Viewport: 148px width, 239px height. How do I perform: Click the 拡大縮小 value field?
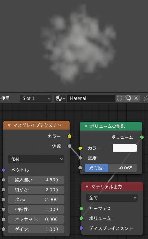pos(36,180)
